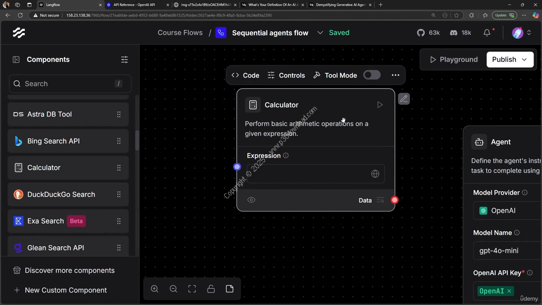Click Discover more components
Viewport: 542px width, 305px height.
pyautogui.click(x=64, y=270)
